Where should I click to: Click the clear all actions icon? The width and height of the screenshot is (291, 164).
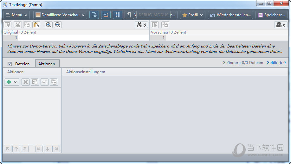(x=35, y=82)
